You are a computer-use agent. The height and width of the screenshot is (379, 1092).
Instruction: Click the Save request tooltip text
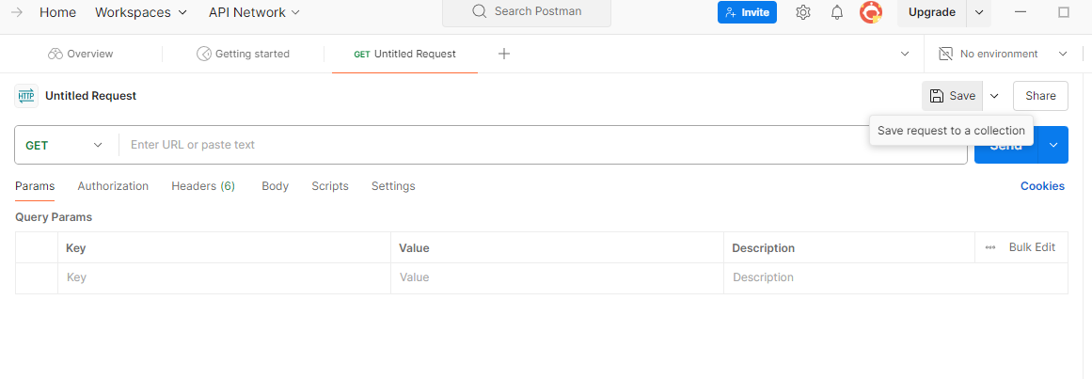951,131
